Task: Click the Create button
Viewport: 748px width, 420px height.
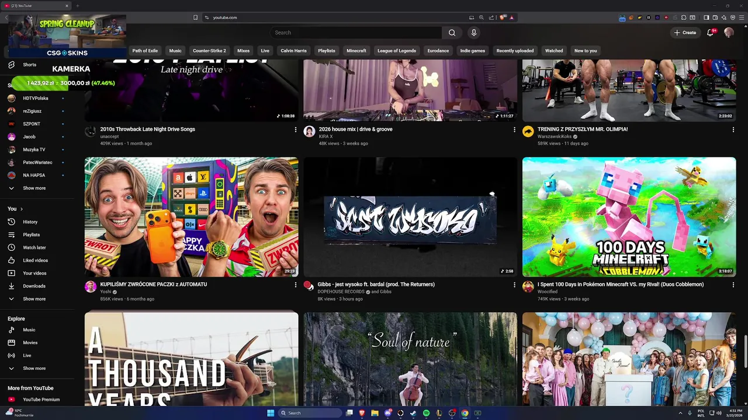Action: [685, 33]
